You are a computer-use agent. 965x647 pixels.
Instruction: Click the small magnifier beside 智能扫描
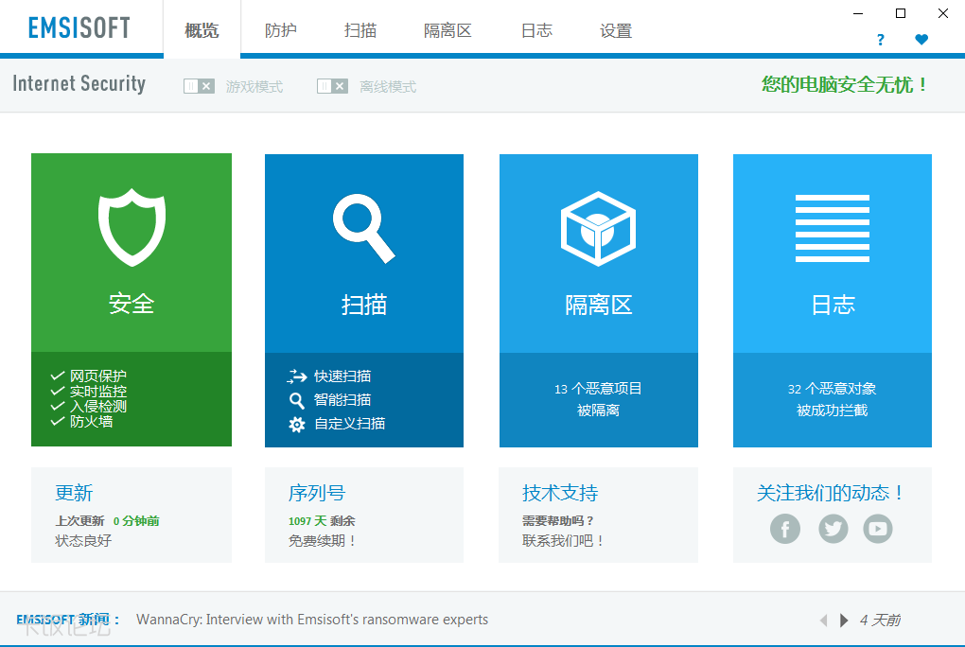pos(297,401)
